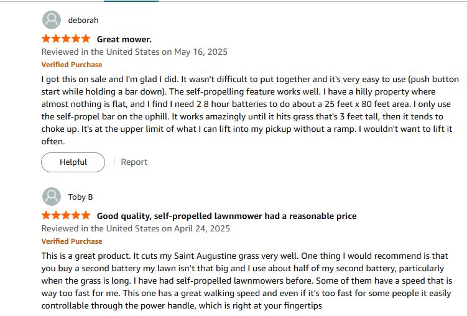The width and height of the screenshot is (467, 316).
Task: Open the deborah reviewer name link
Action: (83, 21)
